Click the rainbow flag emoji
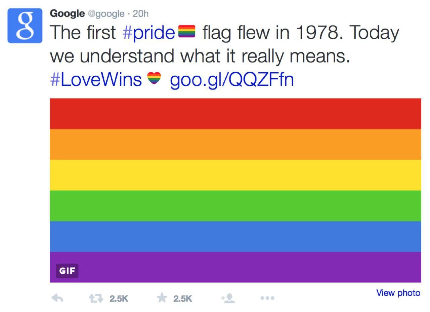Image resolution: width=430 pixels, height=312 pixels. click(186, 32)
